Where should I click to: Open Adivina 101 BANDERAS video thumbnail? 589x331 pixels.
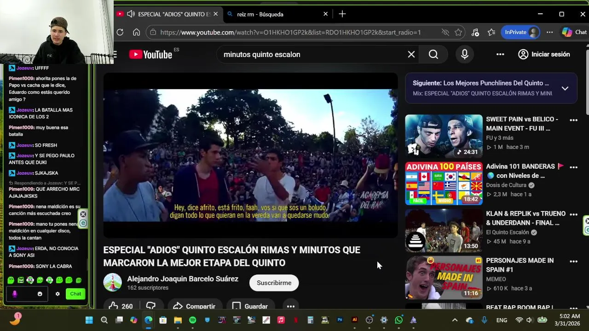pyautogui.click(x=444, y=183)
